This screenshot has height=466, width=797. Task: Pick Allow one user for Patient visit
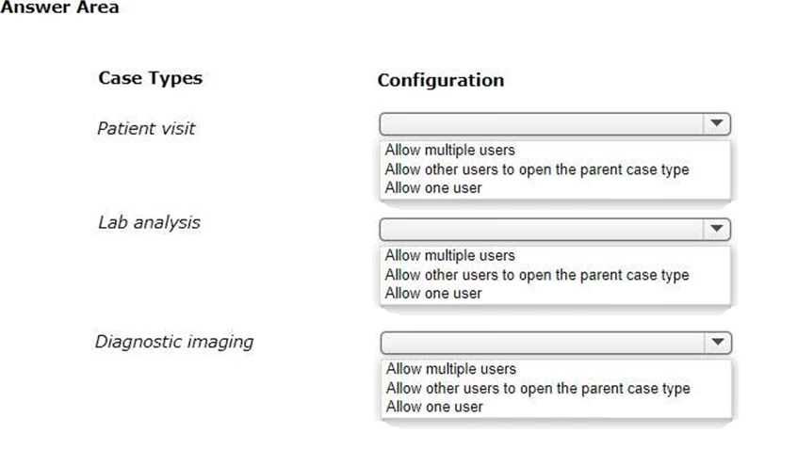pyautogui.click(x=433, y=188)
